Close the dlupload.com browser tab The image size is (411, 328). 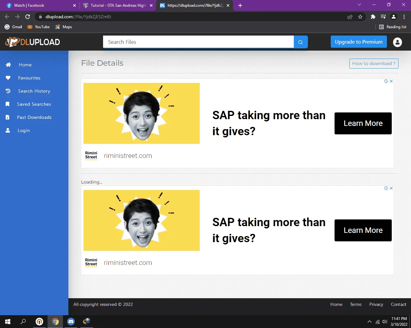[228, 5]
